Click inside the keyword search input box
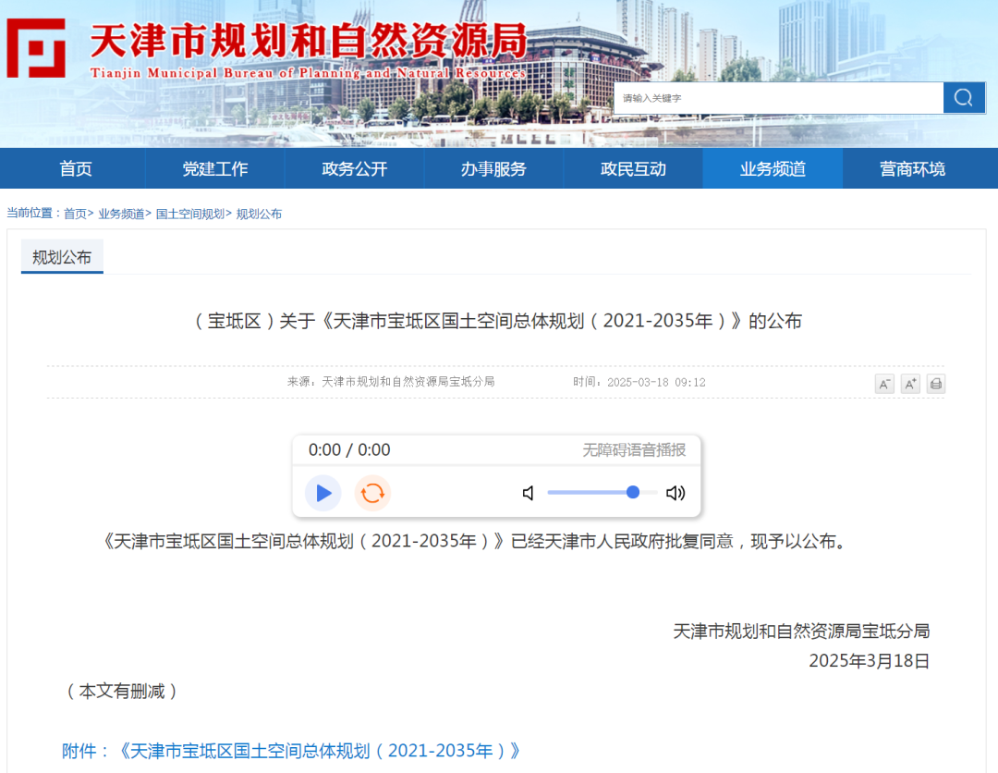Viewport: 998px width, 773px height. 776,97
